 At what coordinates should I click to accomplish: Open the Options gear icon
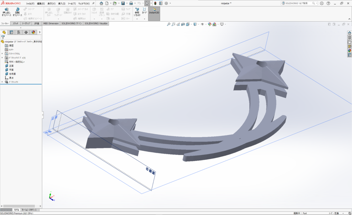tap(166, 3)
